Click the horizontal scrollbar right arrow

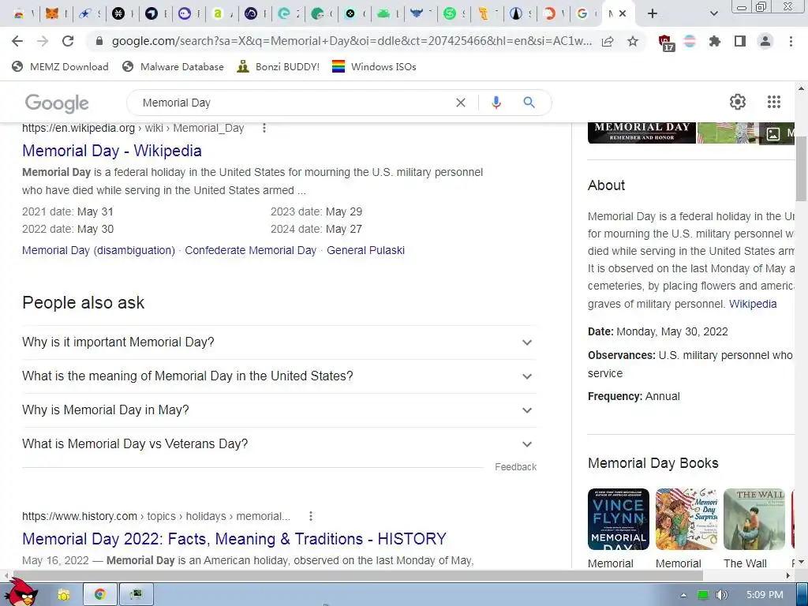coord(788,574)
